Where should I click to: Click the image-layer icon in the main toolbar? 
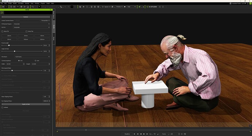pos(80,7)
